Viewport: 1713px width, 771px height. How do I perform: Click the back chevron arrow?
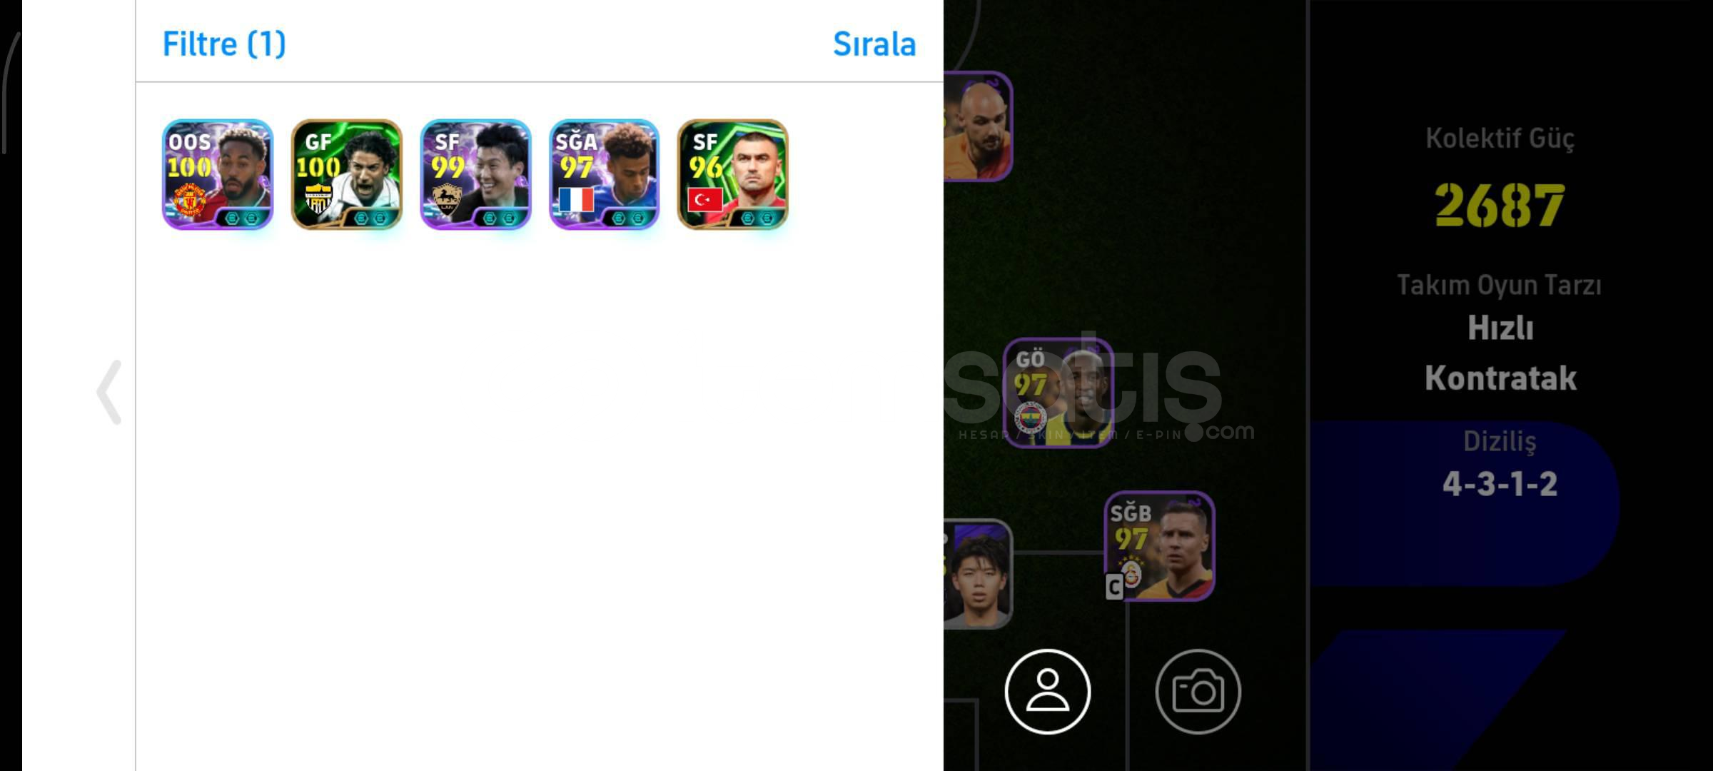[109, 392]
